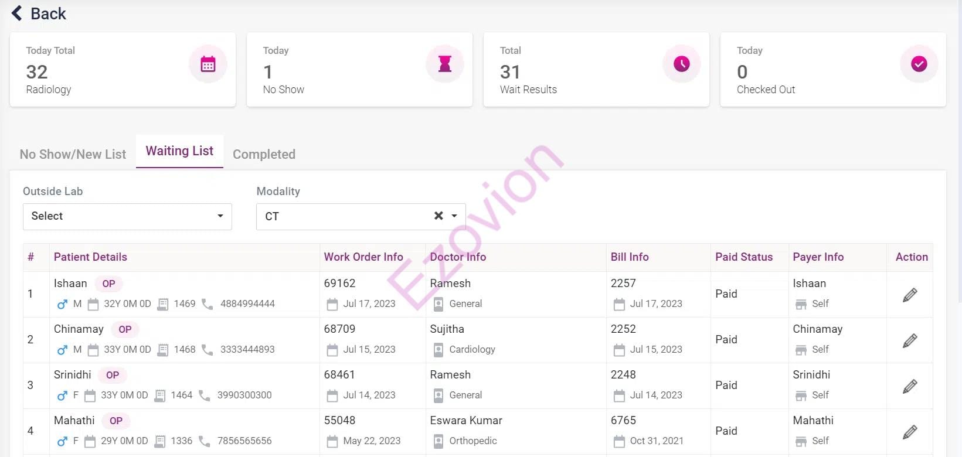Open the Outside Lab dropdown
Screen dimensions: 962x457
127,216
